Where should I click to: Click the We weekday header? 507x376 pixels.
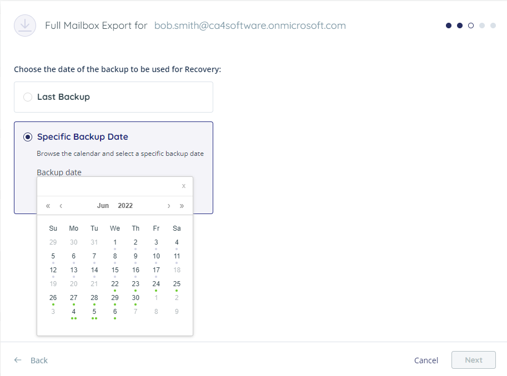coord(115,228)
